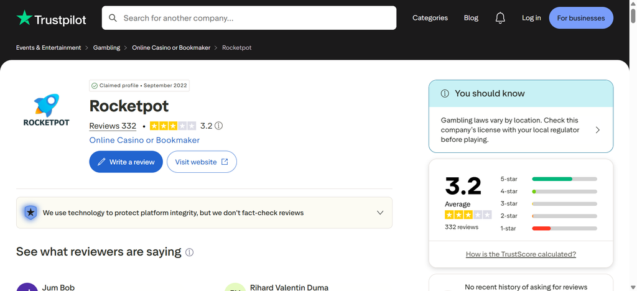Expand the platform integrity notice chevron

pos(380,213)
